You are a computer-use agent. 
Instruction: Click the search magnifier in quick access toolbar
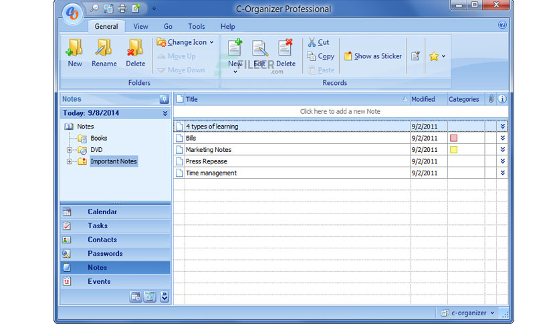(x=94, y=8)
